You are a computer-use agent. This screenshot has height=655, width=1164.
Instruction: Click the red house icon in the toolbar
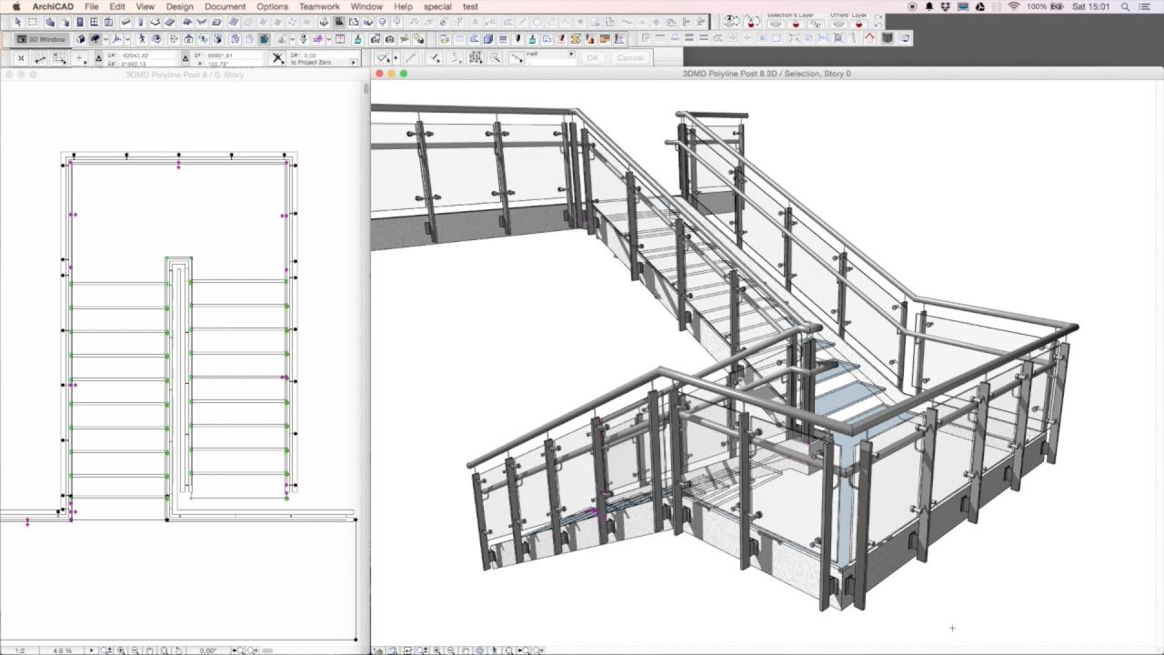coord(869,38)
